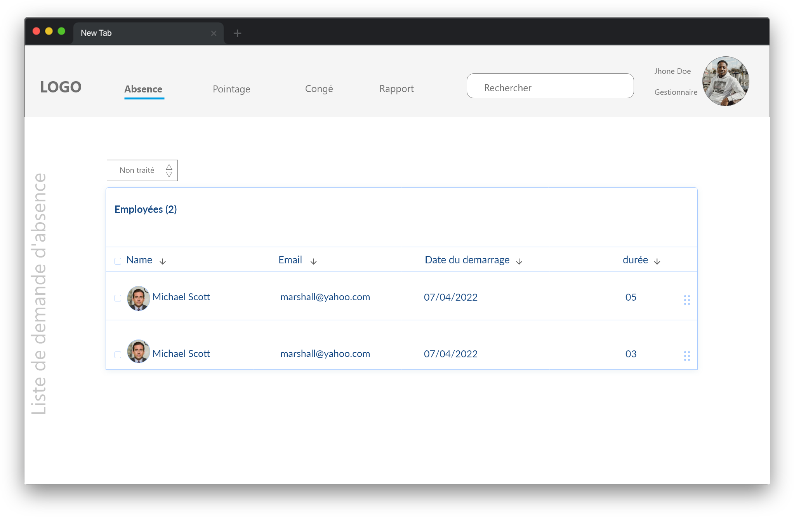Toggle the select-all checkbox beside Name

118,261
